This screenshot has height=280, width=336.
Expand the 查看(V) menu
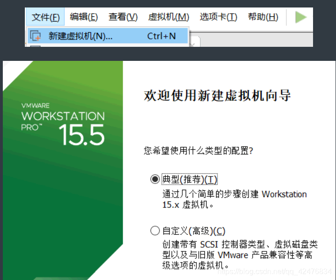point(123,17)
